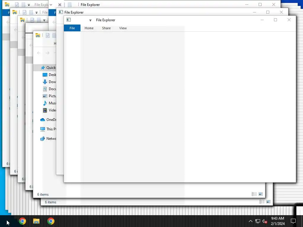Click the front window's title bar system icon
The height and width of the screenshot is (227, 303).
pyautogui.click(x=69, y=20)
